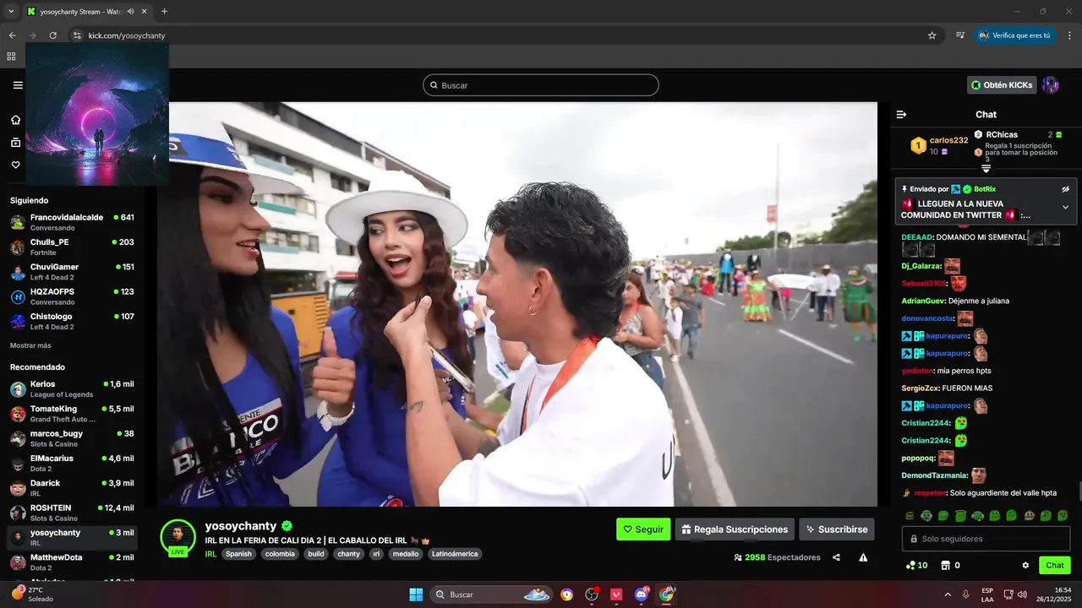Reload the page

coord(52,35)
